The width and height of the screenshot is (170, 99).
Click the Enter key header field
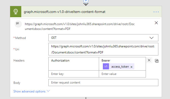click(74, 74)
